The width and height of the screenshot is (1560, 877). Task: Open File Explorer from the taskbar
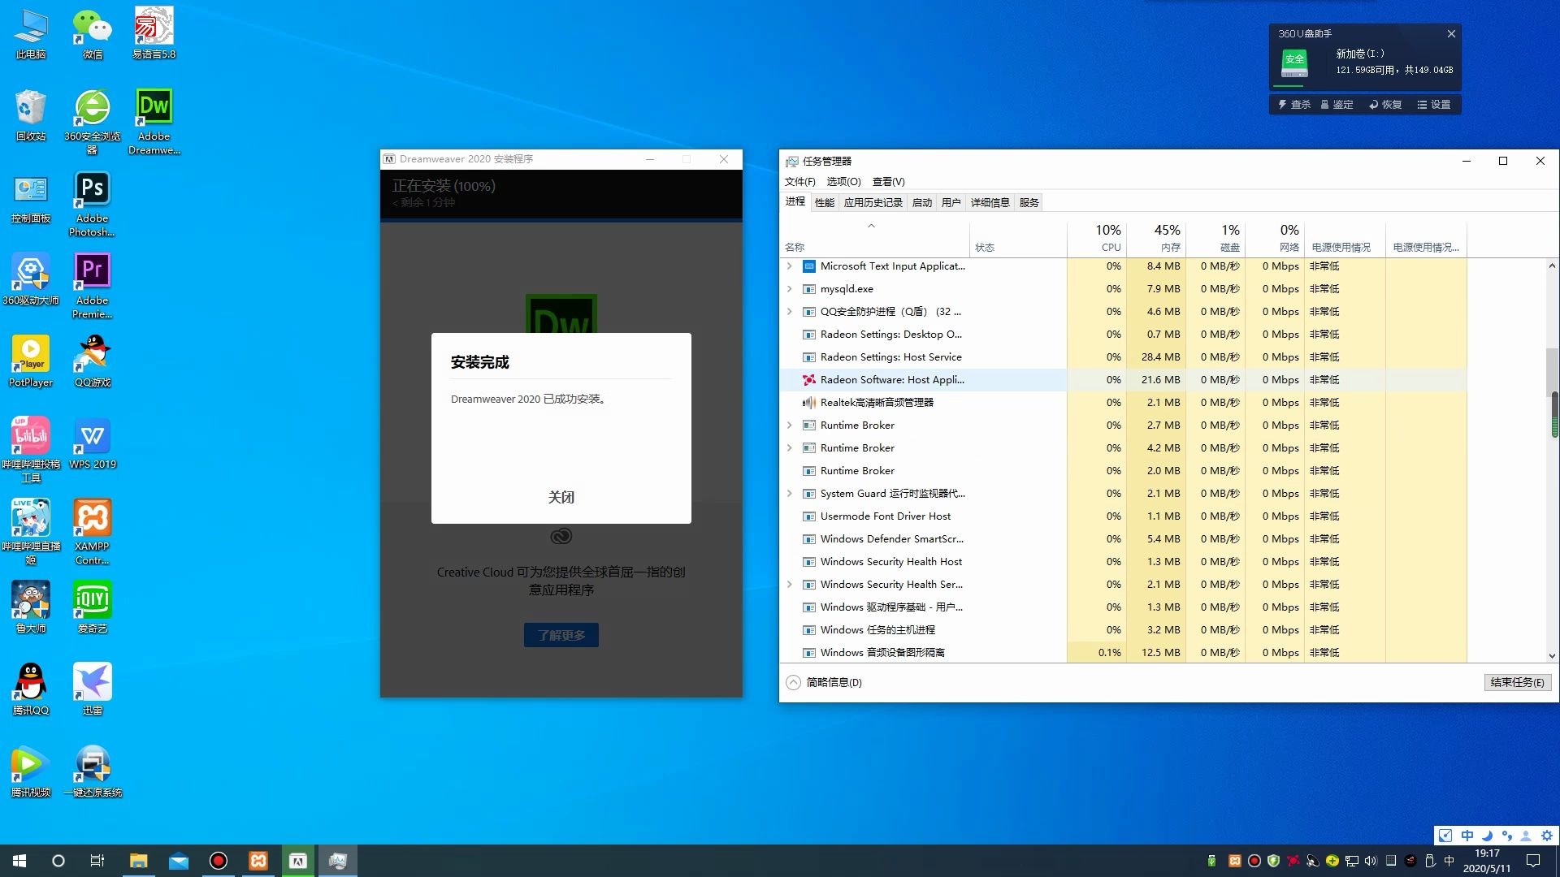click(139, 861)
